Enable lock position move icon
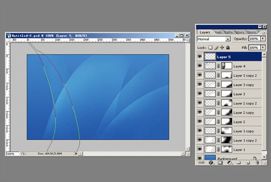271x182 pixels. point(222,47)
